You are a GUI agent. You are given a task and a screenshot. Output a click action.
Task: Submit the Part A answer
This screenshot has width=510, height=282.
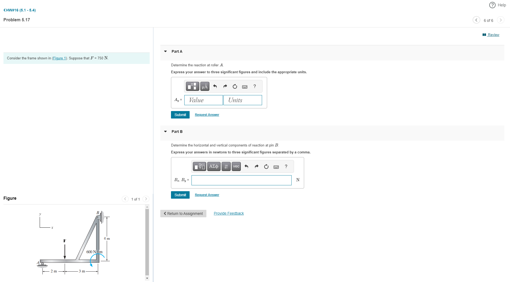coord(180,115)
